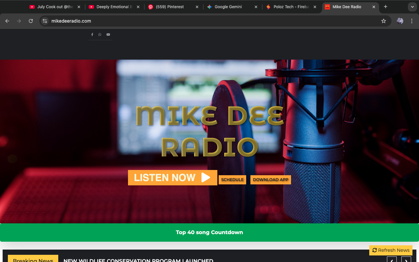Screen dimensions: 419x262
Task: Open the Top 40 song Countdown banner
Action: [x=209, y=233]
